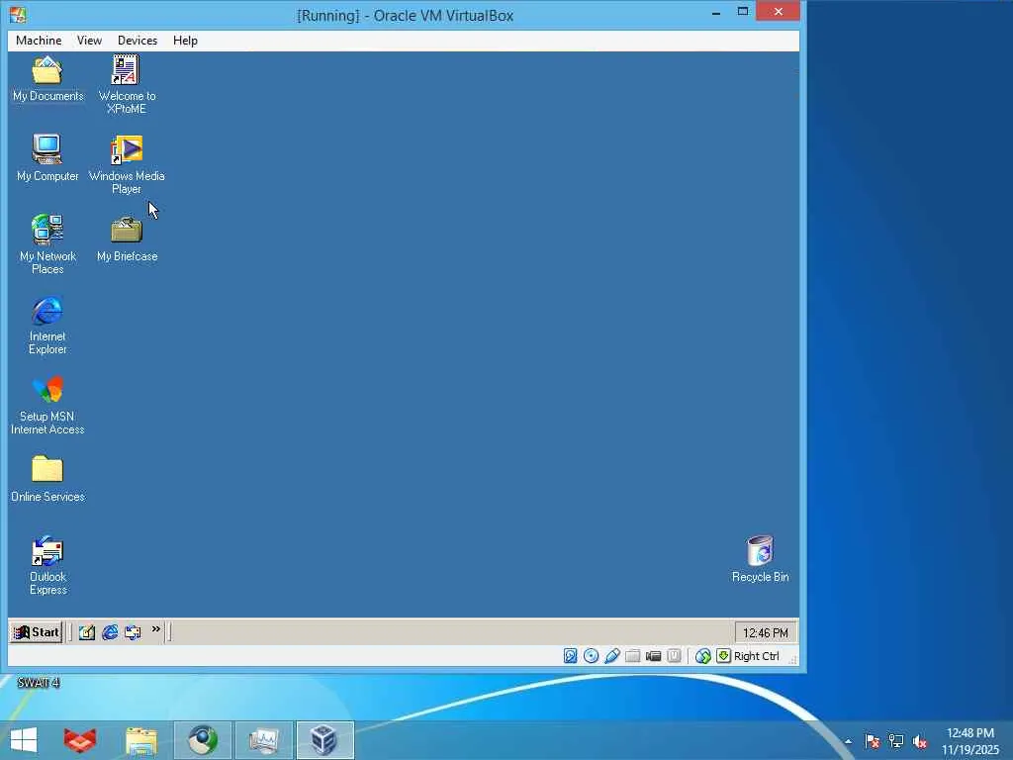Viewport: 1013px width, 760px height.
Task: Click the keyboard capture host key icon
Action: click(723, 656)
